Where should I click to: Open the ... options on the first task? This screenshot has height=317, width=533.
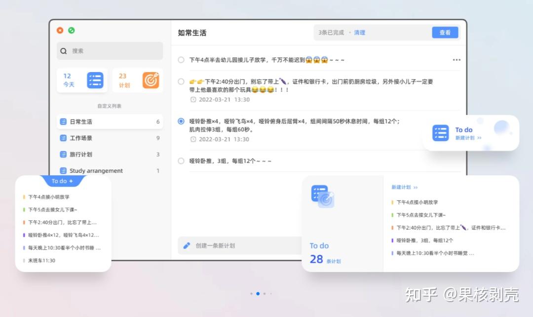click(x=457, y=60)
